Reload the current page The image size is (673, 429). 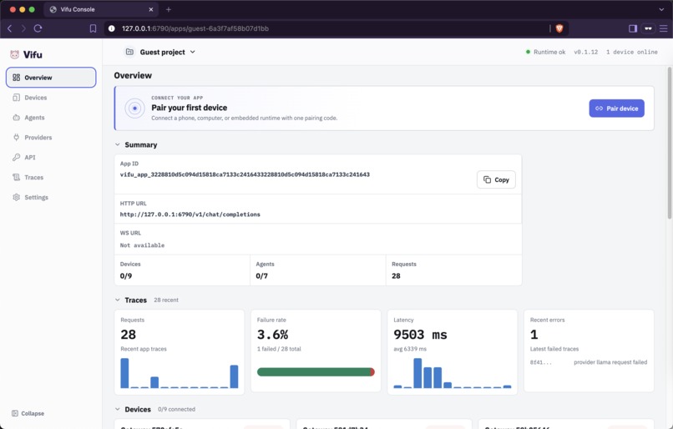click(x=38, y=28)
